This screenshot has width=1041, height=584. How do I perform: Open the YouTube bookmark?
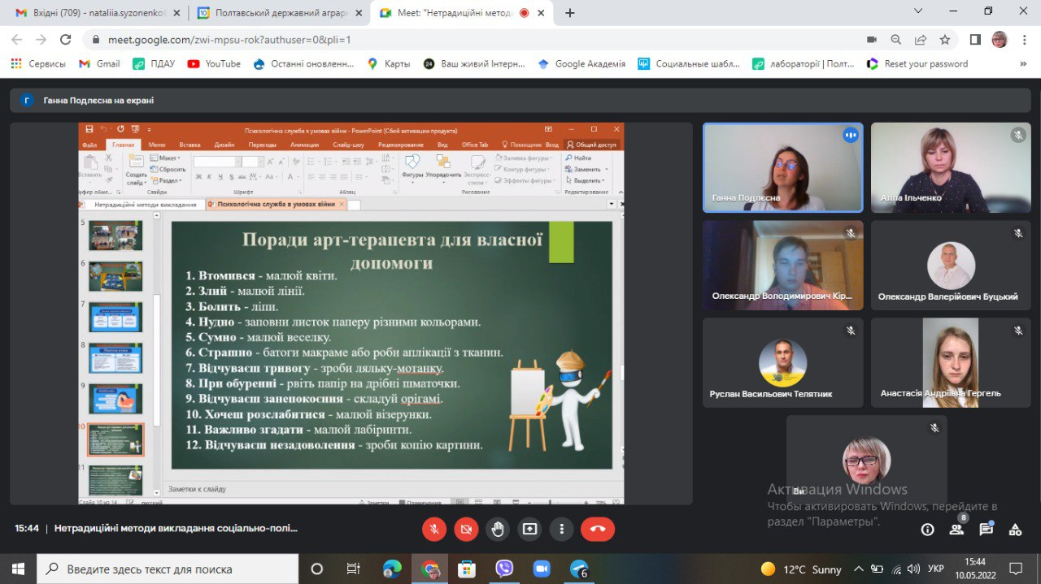click(x=214, y=63)
